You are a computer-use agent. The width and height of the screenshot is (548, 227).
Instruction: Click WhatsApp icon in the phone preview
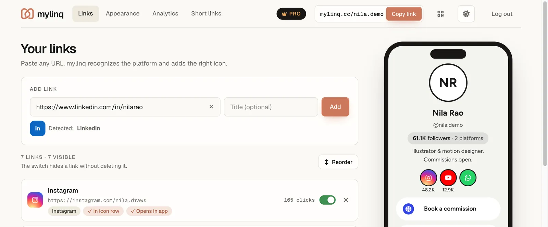pyautogui.click(x=468, y=178)
